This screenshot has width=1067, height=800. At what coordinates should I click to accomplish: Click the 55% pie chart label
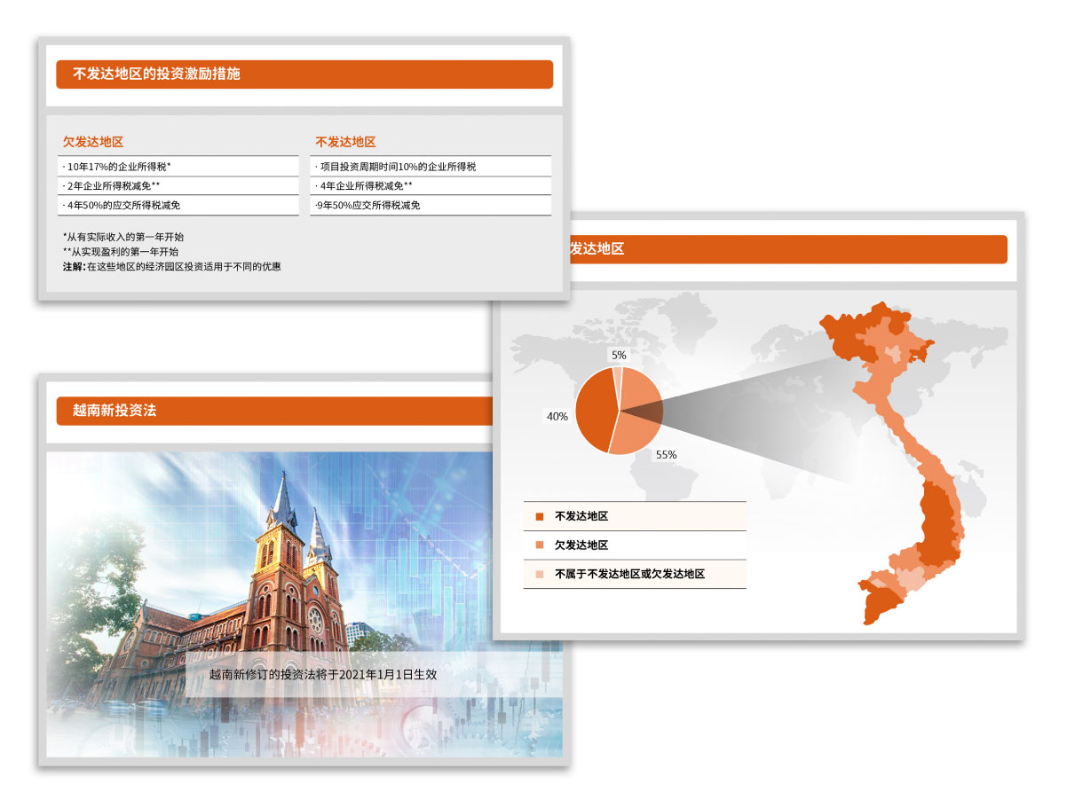click(x=666, y=455)
